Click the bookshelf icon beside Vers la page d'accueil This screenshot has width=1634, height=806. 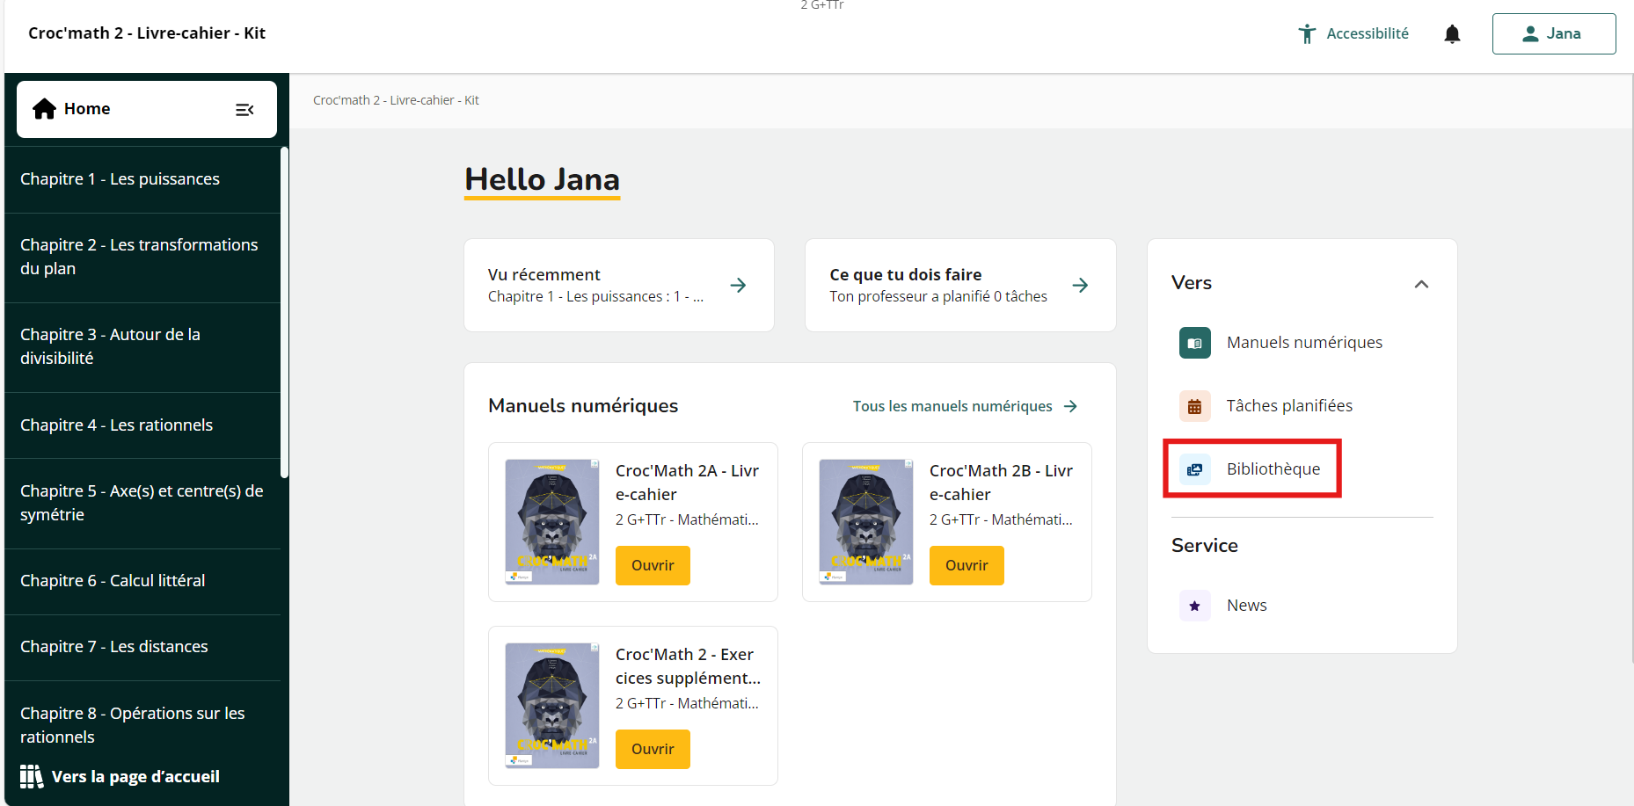(32, 776)
